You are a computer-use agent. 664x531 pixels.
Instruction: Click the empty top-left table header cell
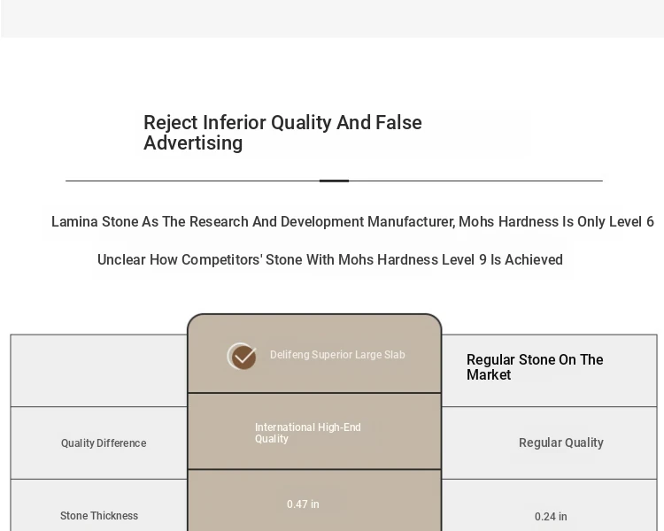click(x=99, y=371)
